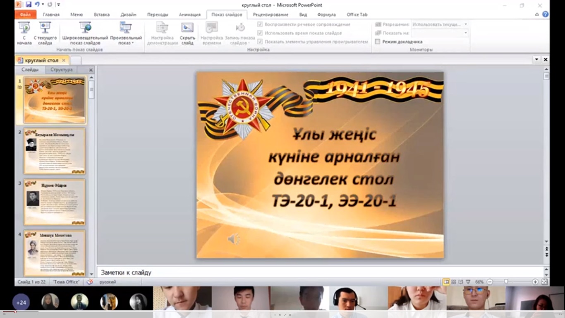Enable Режим докладчика checkbox
The width and height of the screenshot is (565, 318).
pos(378,42)
